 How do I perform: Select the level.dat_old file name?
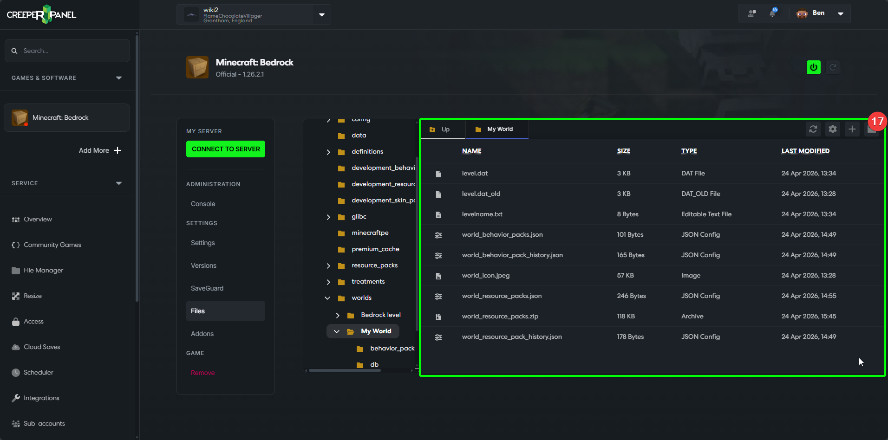pyautogui.click(x=481, y=194)
